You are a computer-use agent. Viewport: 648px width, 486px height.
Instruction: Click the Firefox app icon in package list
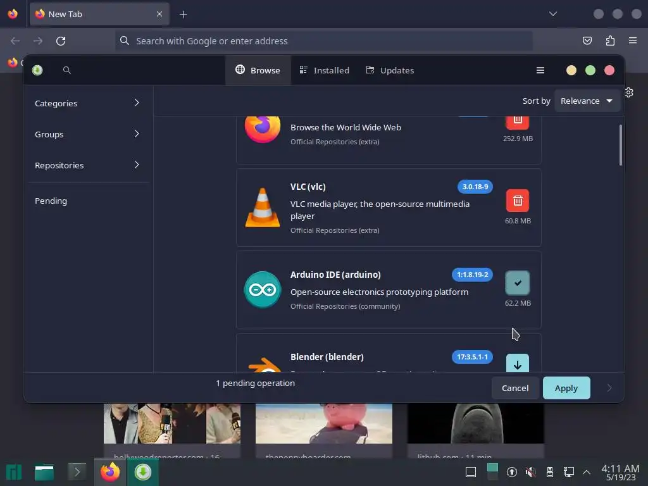pyautogui.click(x=263, y=128)
